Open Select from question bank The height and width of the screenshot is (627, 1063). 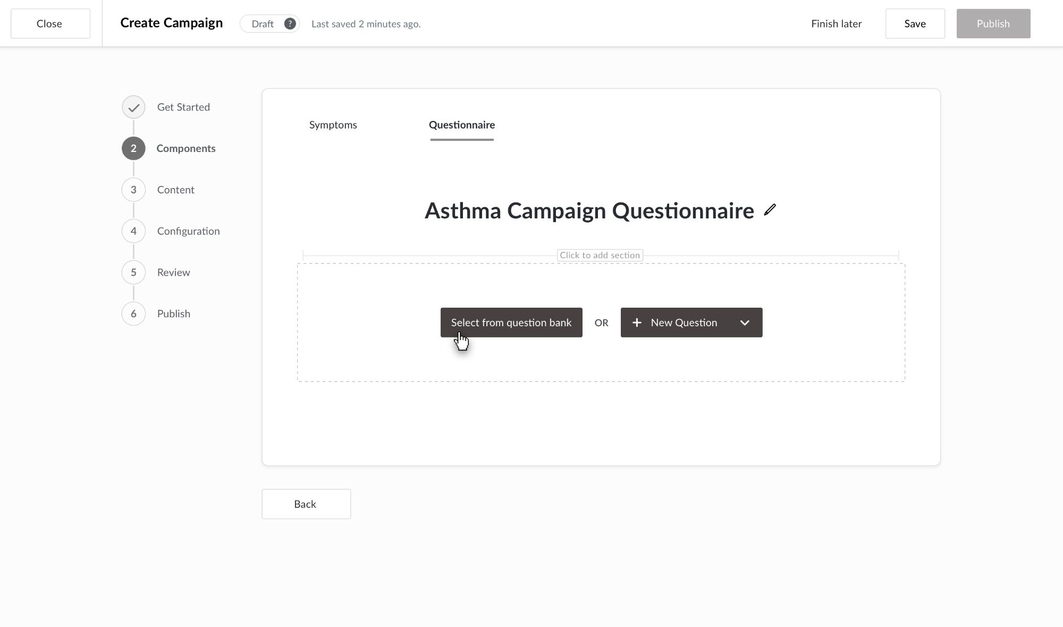511,323
